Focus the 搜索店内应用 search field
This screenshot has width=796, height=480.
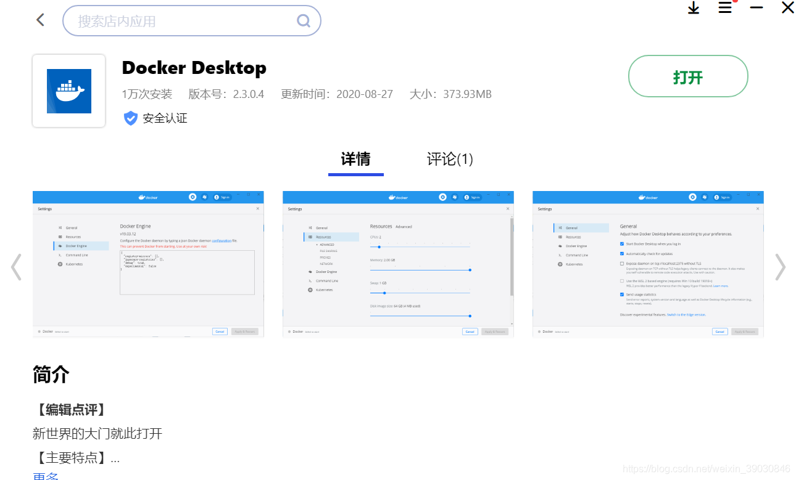click(x=192, y=21)
